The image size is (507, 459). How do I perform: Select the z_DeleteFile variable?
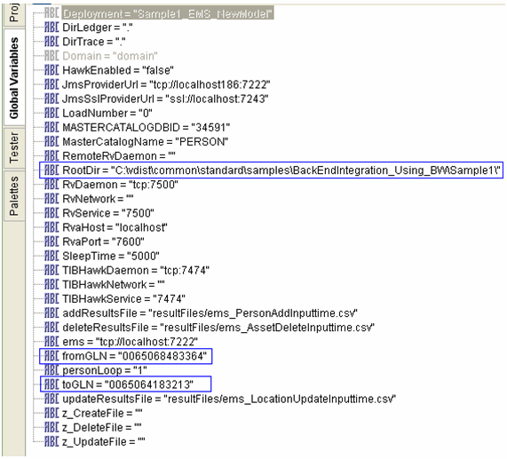coord(102,427)
